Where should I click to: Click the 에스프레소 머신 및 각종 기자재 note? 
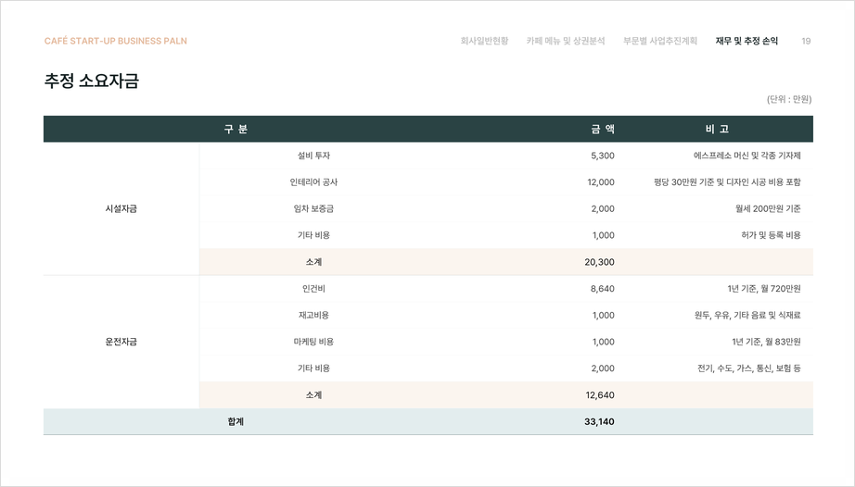747,156
